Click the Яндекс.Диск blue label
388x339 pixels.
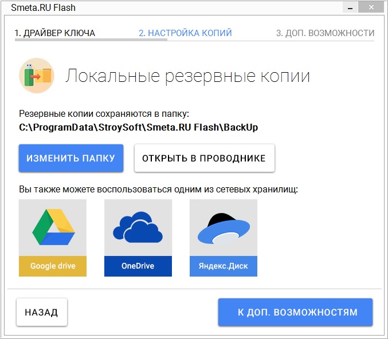point(224,266)
